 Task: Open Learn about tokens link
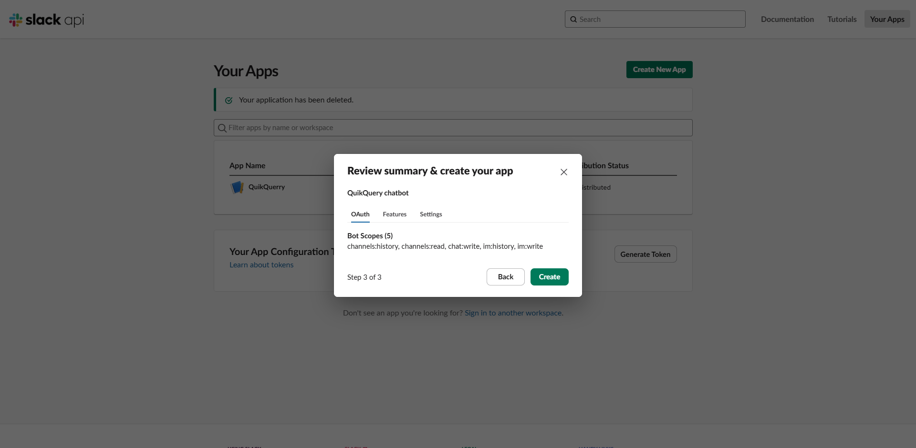261,265
